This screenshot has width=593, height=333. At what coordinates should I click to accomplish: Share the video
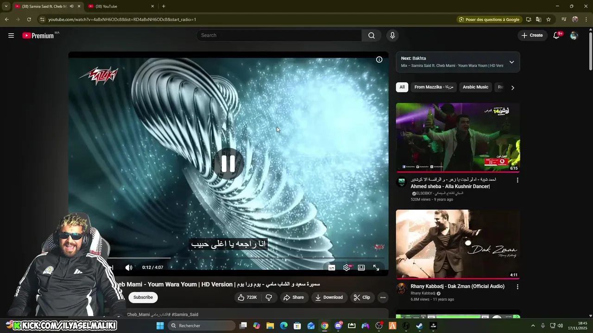(294, 297)
